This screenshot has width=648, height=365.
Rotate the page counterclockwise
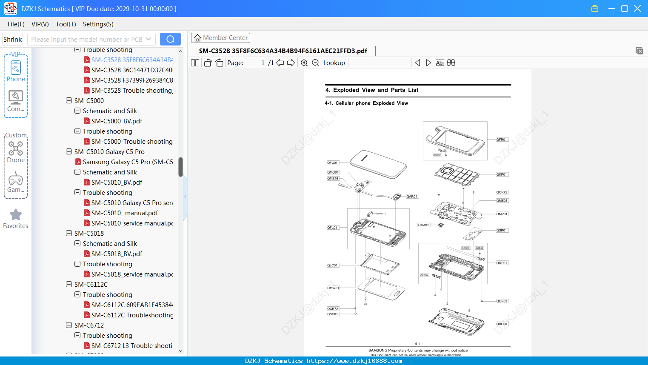208,63
